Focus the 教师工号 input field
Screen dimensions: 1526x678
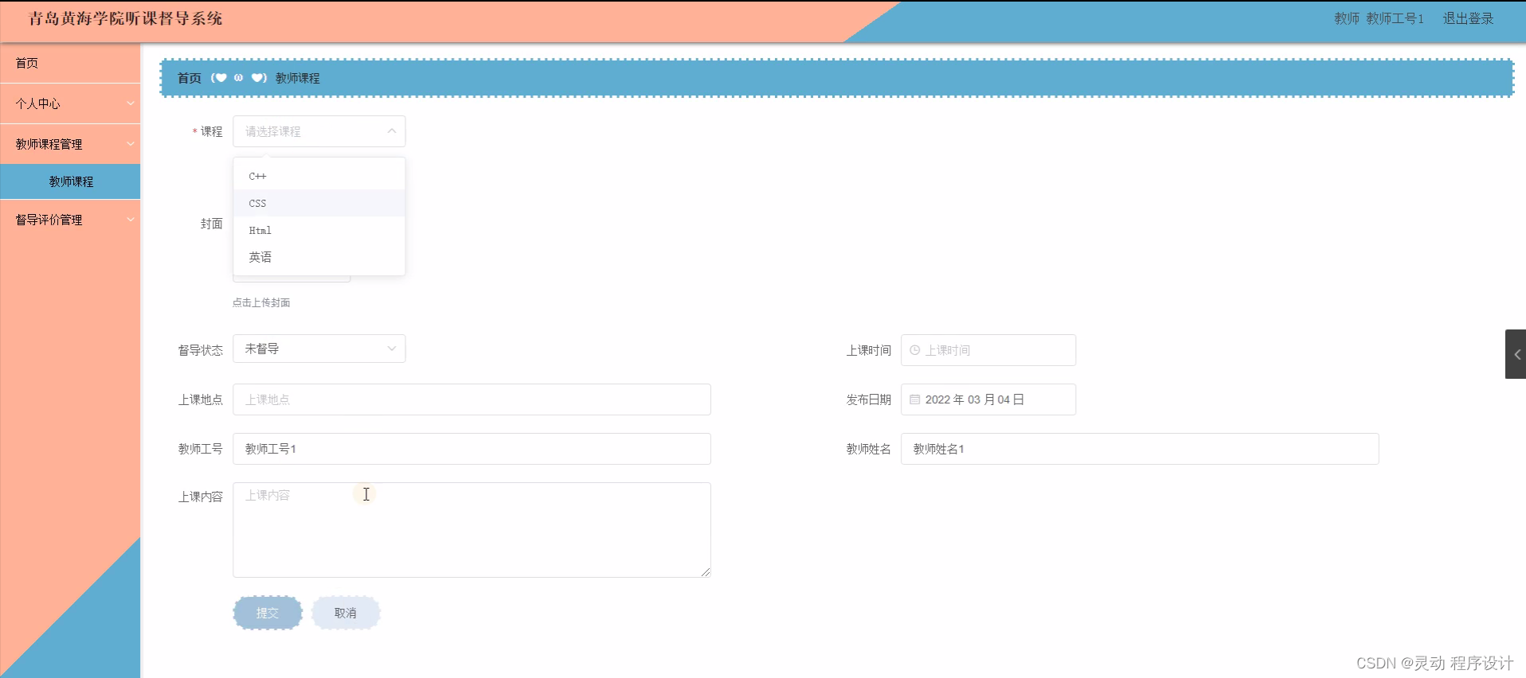tap(471, 449)
